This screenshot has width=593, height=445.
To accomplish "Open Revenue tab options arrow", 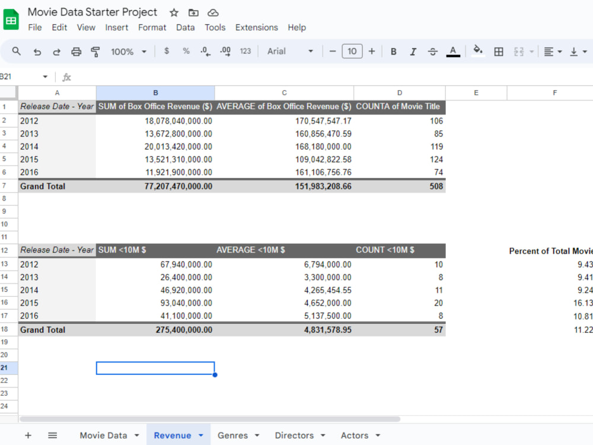I will pyautogui.click(x=201, y=436).
